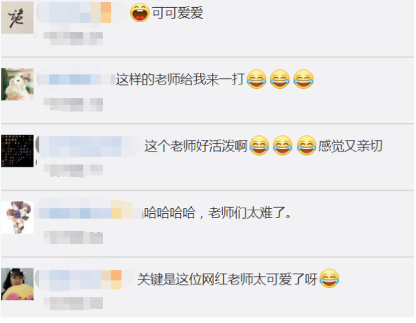Select the comment text 可可爱爱
Viewport: 416px width, 323px height.
[x=177, y=13]
